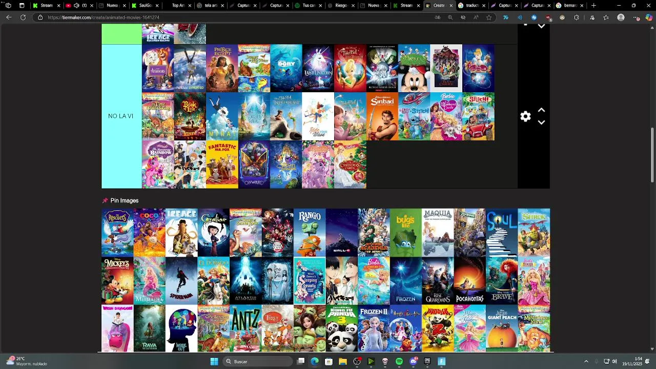Screen dimensions: 656x369
Task: Pick the Rango poster in Pin Images
Action: coord(310,232)
